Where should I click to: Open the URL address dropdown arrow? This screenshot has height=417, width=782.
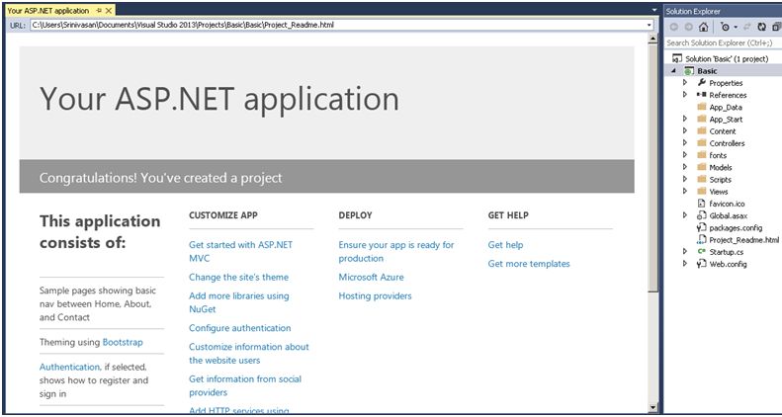pos(650,24)
